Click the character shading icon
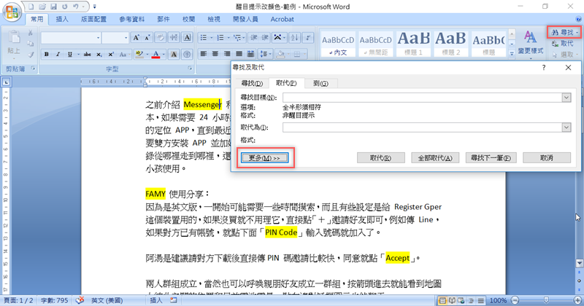 (174, 55)
